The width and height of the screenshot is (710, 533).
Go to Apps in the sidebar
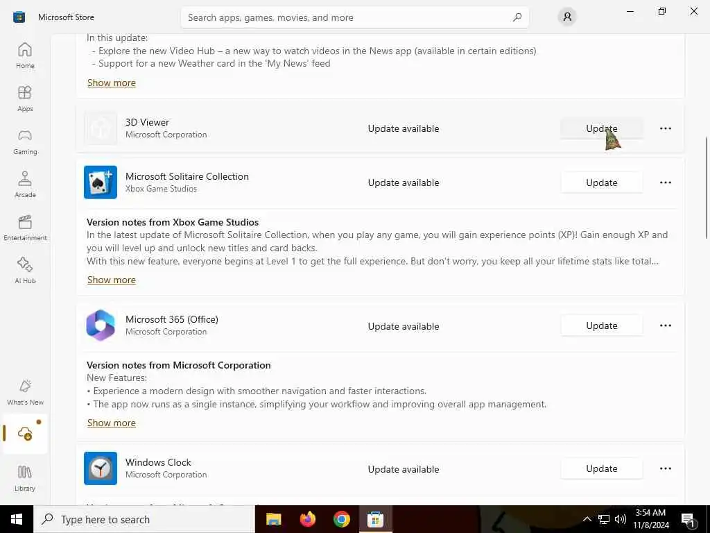coord(25,99)
